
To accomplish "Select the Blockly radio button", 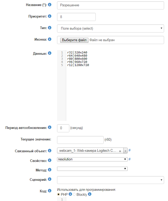I will 74,194.
